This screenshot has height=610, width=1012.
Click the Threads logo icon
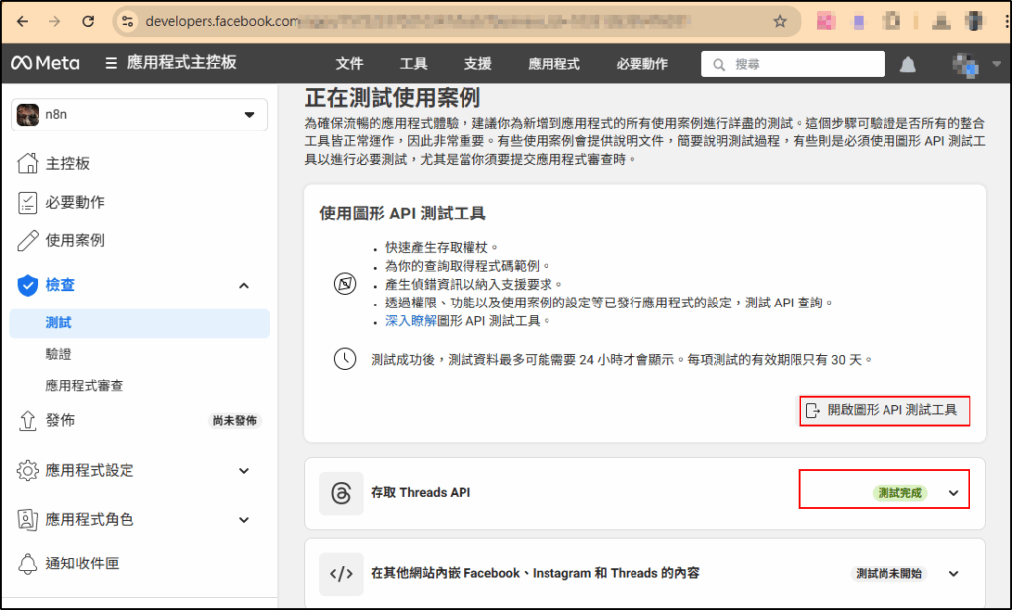[x=341, y=493]
